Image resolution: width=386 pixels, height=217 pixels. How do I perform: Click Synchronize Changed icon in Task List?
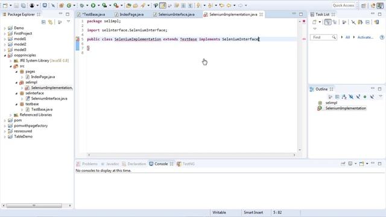click(x=376, y=22)
